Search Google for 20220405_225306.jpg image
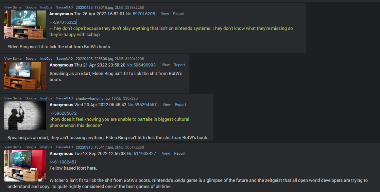This screenshot has width=380, height=192. tap(31, 59)
